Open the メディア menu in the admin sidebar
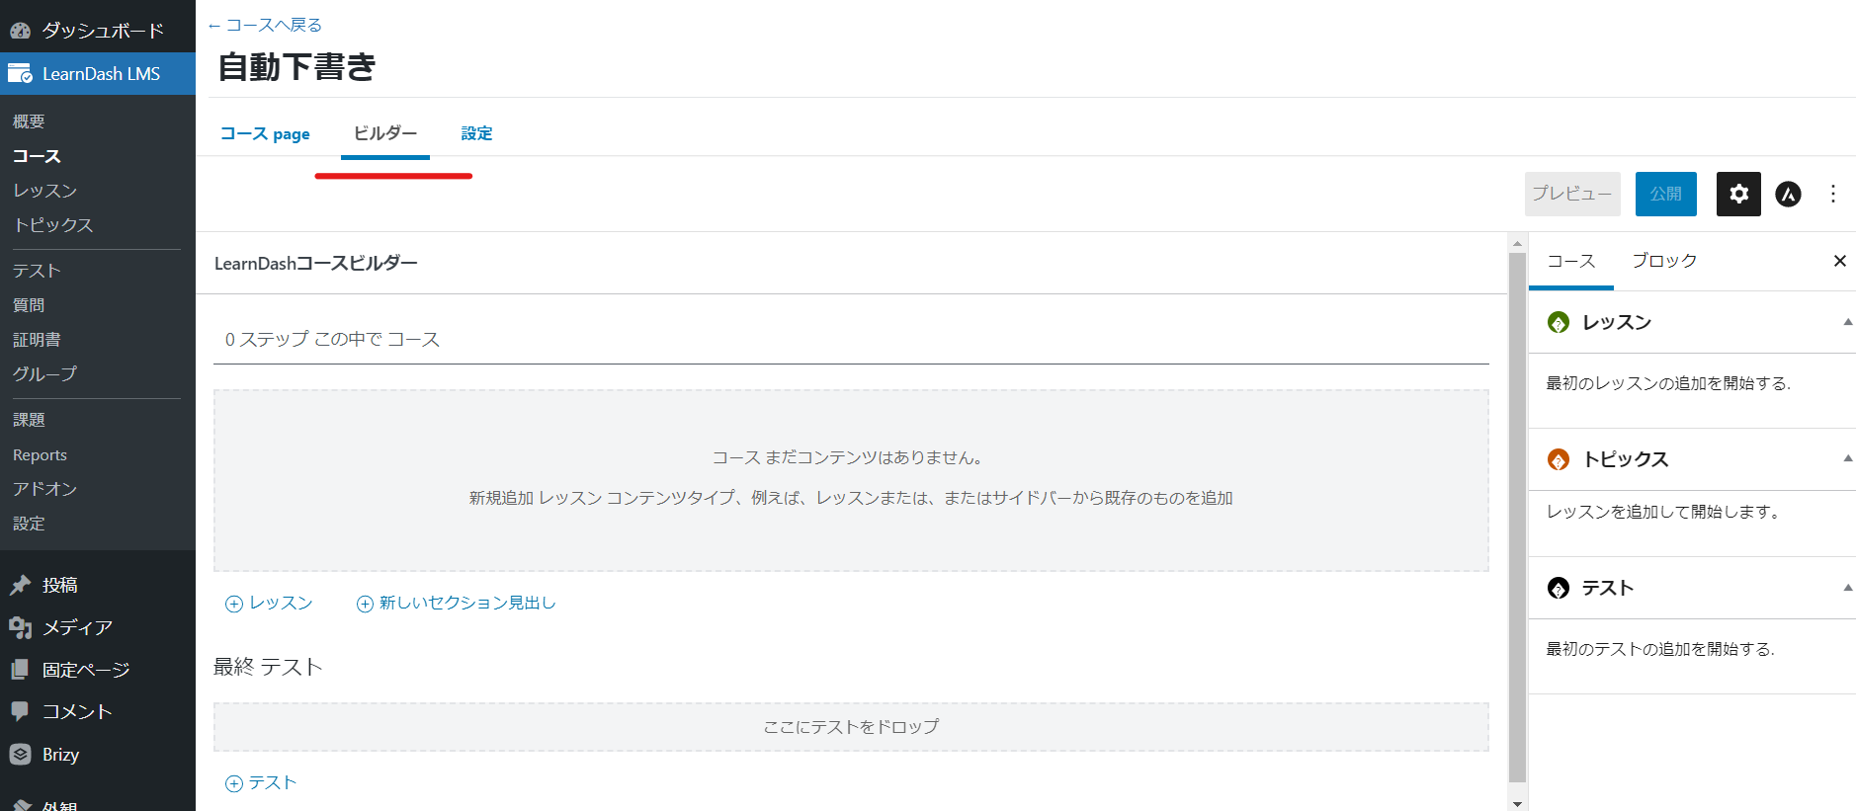Image resolution: width=1856 pixels, height=811 pixels. 76,627
